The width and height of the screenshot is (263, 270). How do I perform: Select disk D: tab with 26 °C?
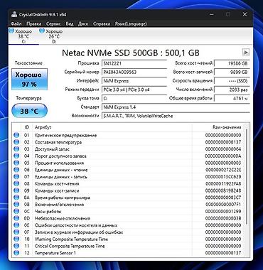coord(54,36)
